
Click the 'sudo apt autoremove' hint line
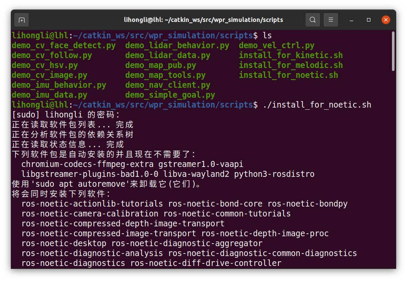(x=106, y=184)
